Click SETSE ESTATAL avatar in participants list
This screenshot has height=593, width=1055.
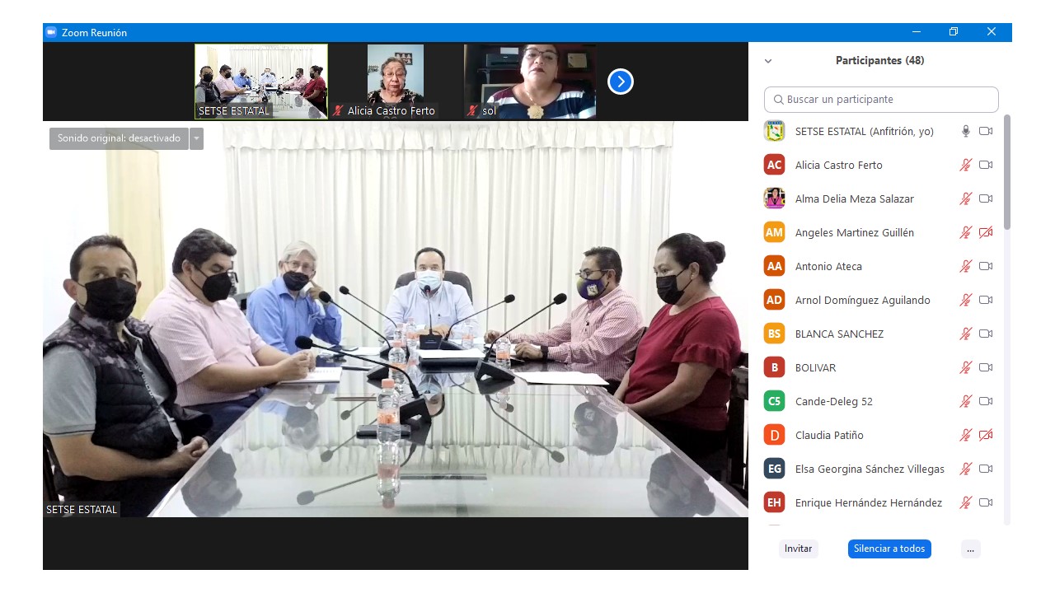pyautogui.click(x=774, y=131)
